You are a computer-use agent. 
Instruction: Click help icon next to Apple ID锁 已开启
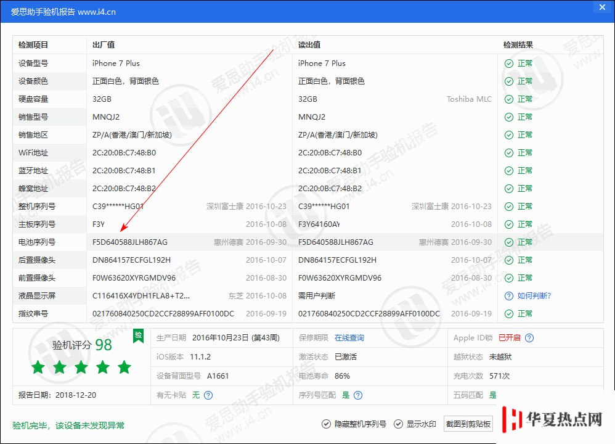click(529, 338)
